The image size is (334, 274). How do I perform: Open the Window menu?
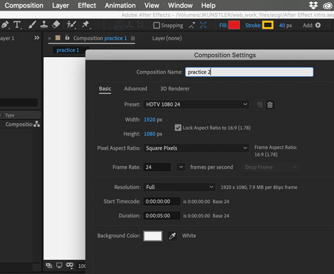pos(180,5)
